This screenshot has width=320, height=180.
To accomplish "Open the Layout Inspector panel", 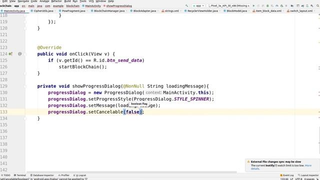I will [308, 175].
